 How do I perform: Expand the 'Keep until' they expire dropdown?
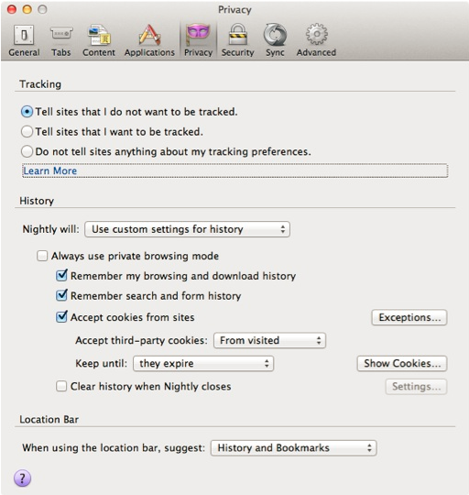(203, 363)
